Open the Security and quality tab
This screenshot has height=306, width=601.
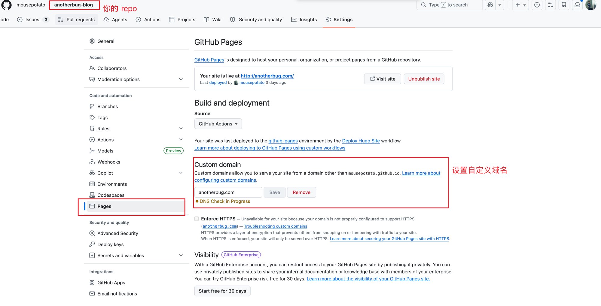click(x=256, y=20)
